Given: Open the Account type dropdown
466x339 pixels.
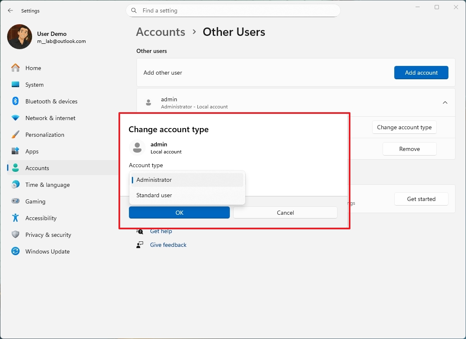Looking at the screenshot, I should coord(187,180).
